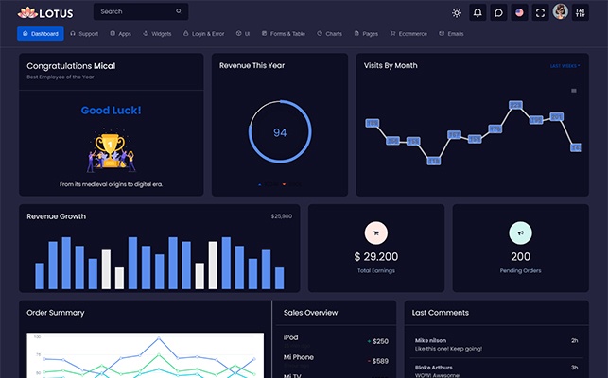Open the settings sliders icon
Viewport: 608px width, 378px height.
581,12
